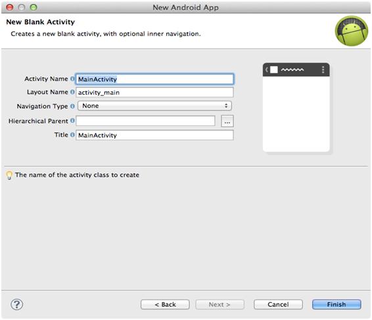Open the help question mark icon
This screenshot has height=320, width=372.
tap(17, 304)
